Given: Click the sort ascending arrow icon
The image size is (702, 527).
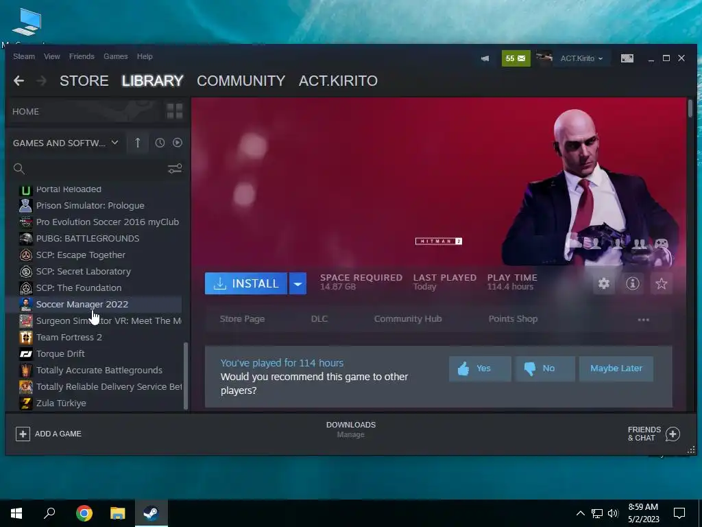Looking at the screenshot, I should [137, 143].
